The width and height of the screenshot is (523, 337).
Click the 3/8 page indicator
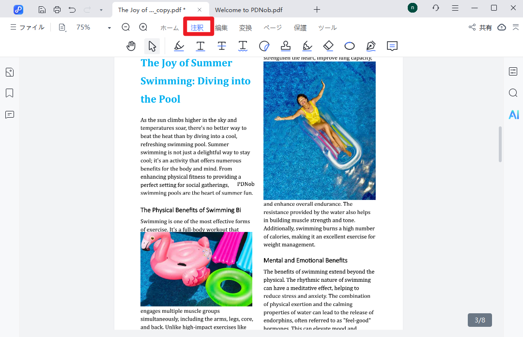pos(479,320)
